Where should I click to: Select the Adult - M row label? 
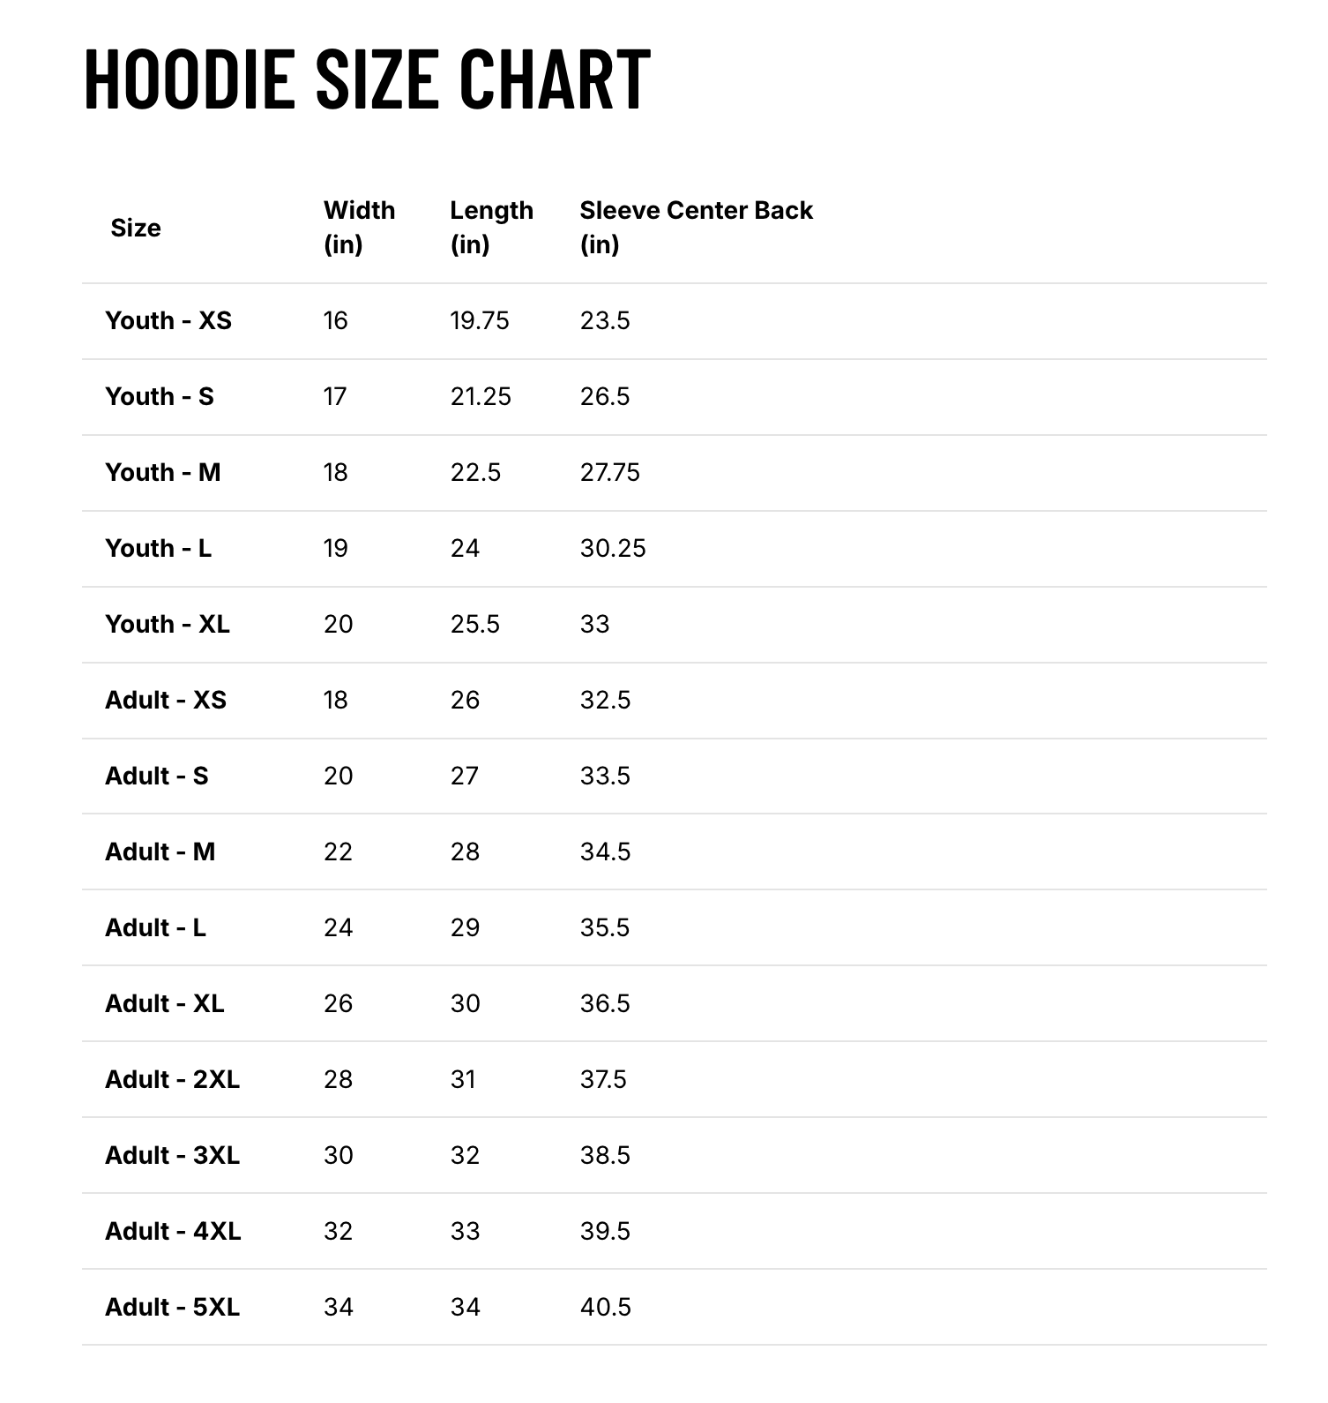(160, 852)
